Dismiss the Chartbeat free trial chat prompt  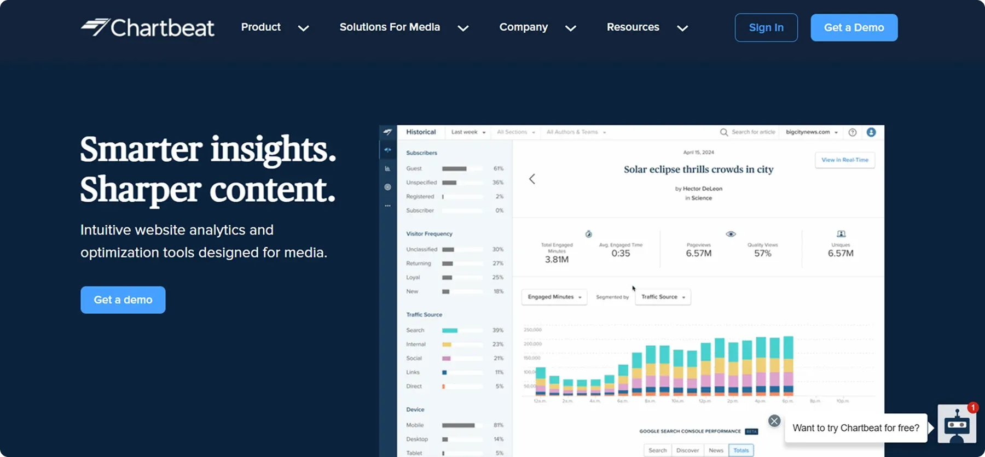774,421
